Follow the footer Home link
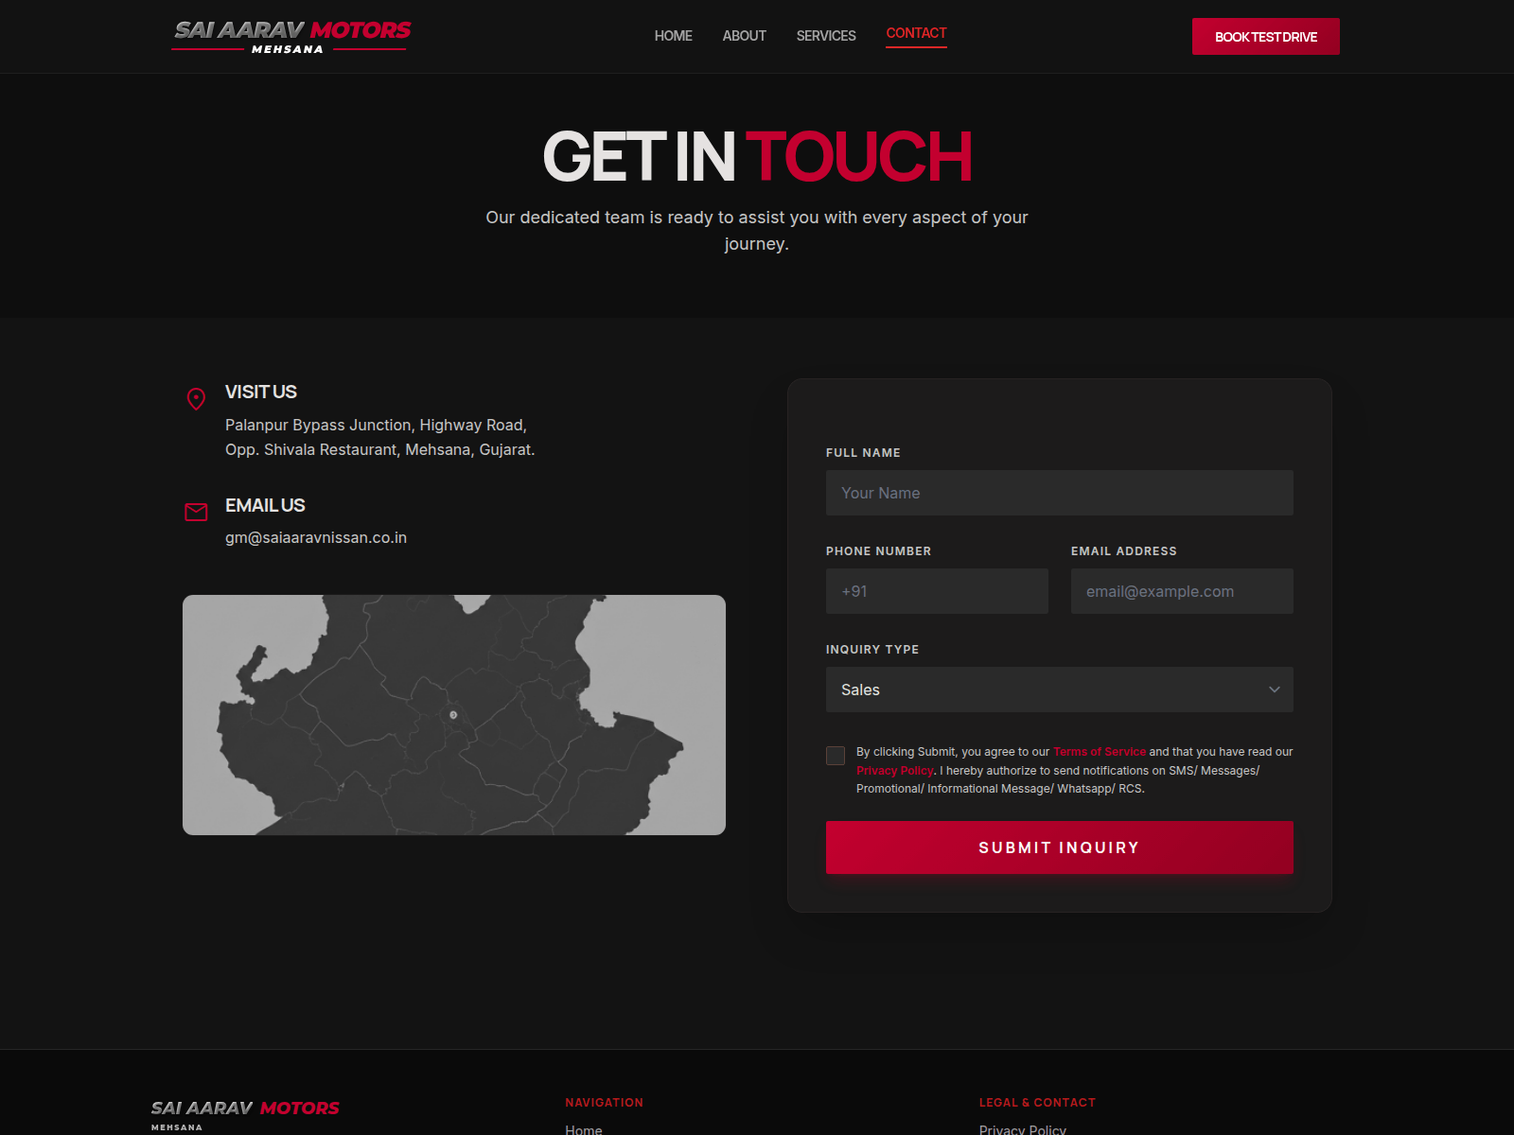Viewport: 1514px width, 1135px height. click(584, 1129)
